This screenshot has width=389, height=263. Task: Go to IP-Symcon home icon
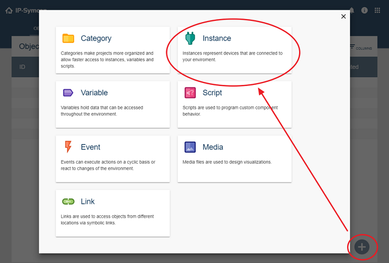[x=9, y=10]
